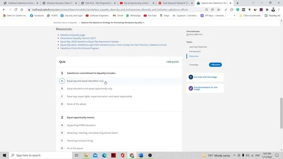Open Salesforce Equality page link
The width and height of the screenshot is (283, 159).
(x=73, y=35)
